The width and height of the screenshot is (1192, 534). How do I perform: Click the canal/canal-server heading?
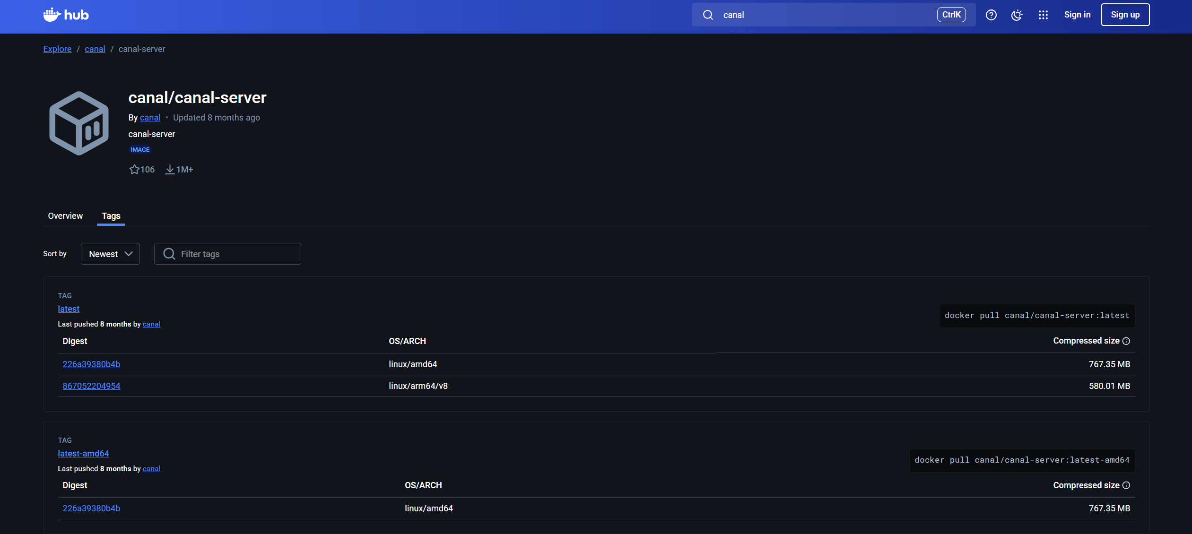[x=198, y=97]
